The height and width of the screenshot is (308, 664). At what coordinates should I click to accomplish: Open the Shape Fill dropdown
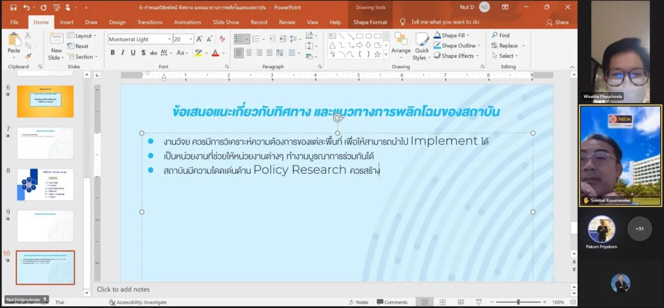[452, 35]
